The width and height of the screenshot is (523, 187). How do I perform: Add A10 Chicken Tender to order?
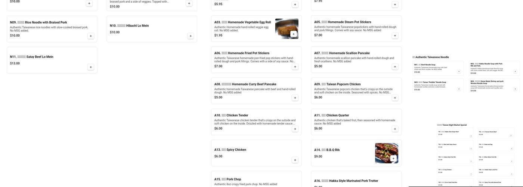(295, 129)
